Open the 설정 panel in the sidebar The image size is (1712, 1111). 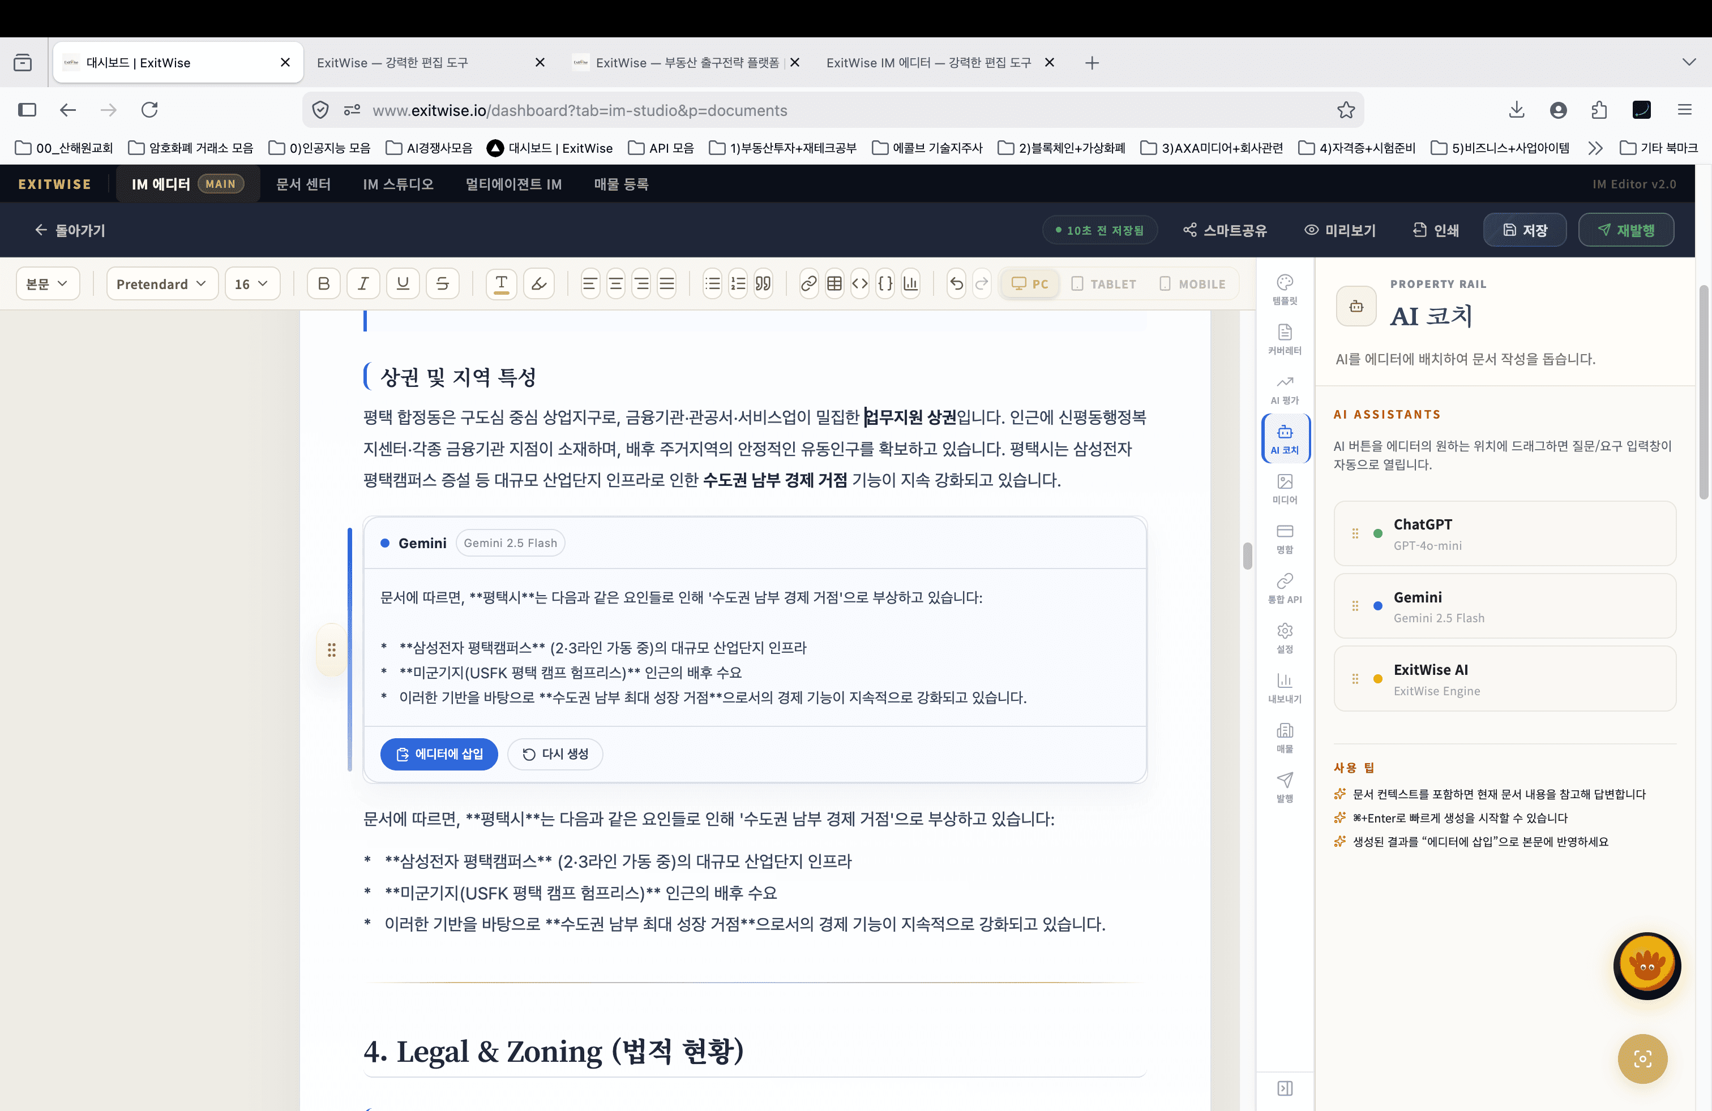(1286, 638)
